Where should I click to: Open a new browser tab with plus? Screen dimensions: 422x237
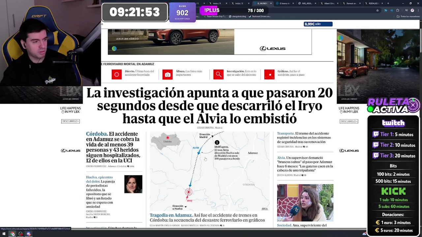[388, 3]
